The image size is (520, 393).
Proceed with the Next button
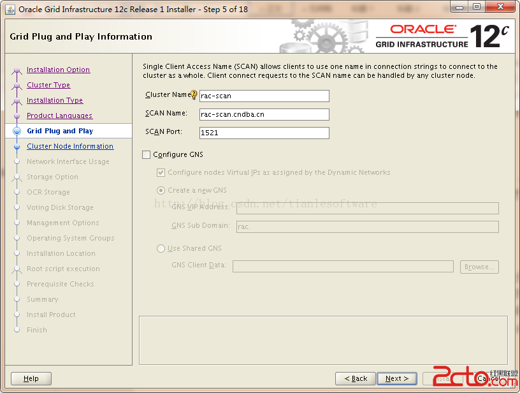397,378
